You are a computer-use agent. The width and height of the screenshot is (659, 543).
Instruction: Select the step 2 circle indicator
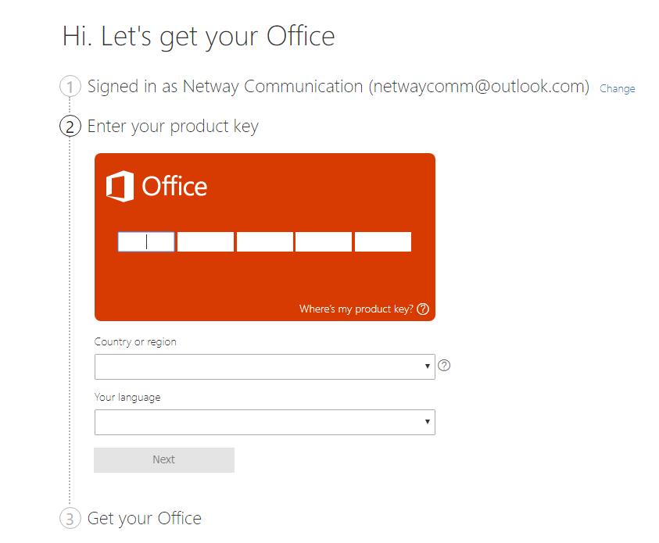coord(70,126)
